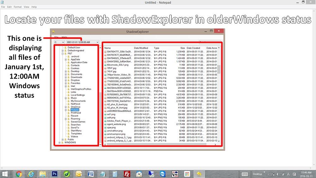Open the VNC viewer taskbar icon

(175, 174)
